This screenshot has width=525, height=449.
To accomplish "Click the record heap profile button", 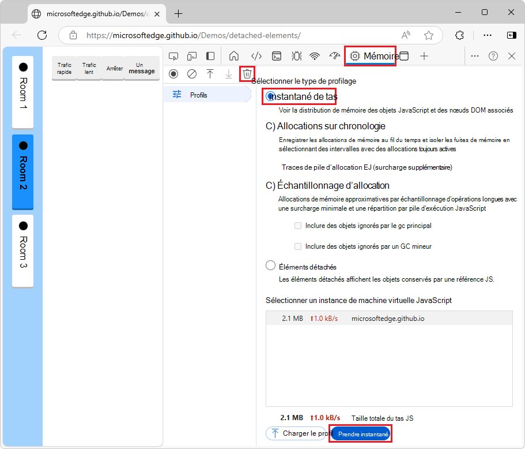I will click(x=173, y=74).
